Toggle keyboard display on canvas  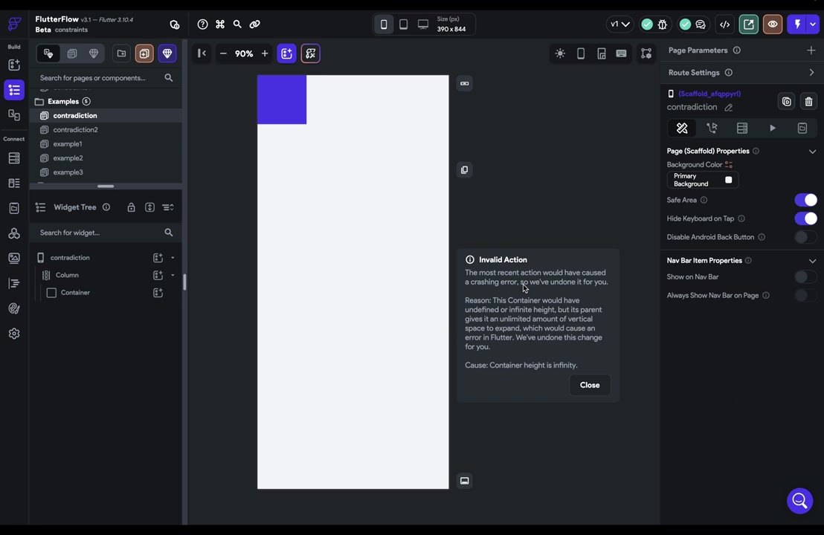tap(621, 53)
